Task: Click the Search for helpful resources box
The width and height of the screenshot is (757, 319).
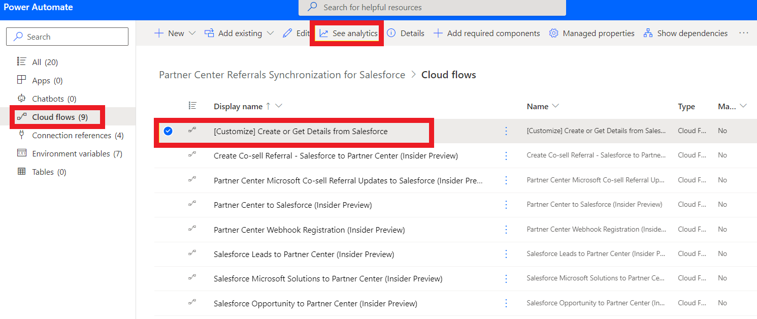Action: click(432, 8)
